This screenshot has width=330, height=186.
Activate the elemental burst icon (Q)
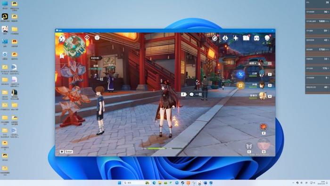coord(264,145)
